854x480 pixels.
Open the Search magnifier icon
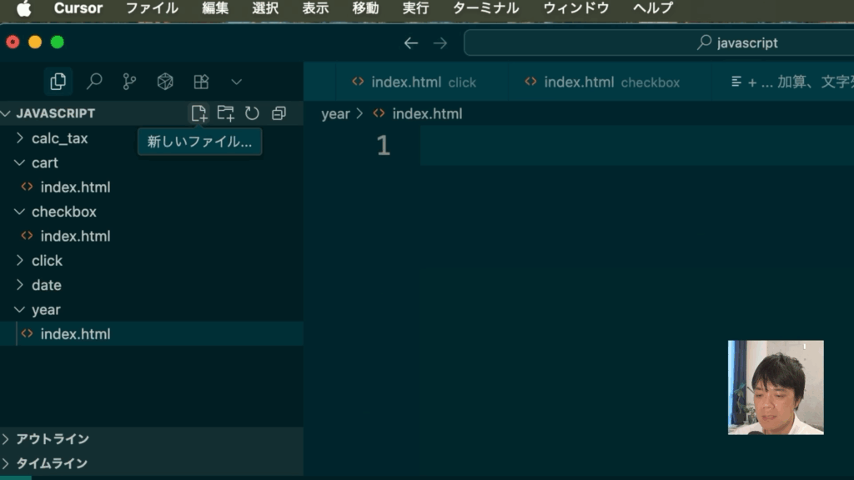pos(94,82)
